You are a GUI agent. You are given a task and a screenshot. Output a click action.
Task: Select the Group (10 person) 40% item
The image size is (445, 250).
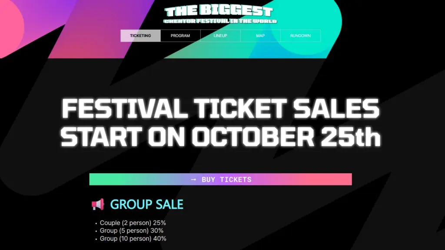click(133, 238)
